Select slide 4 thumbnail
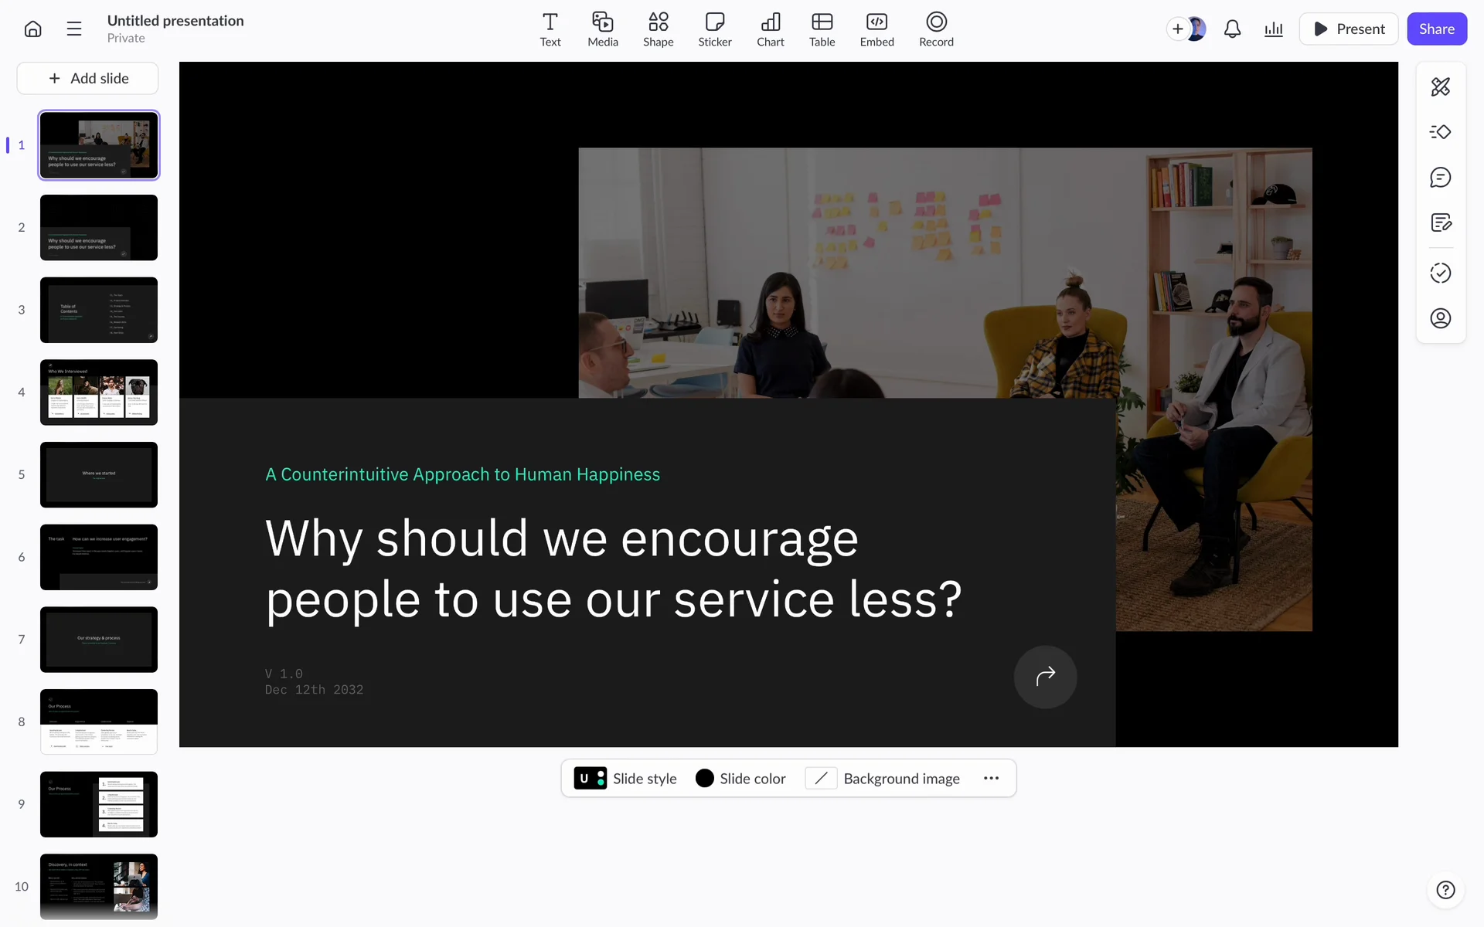This screenshot has width=1484, height=927. [99, 392]
